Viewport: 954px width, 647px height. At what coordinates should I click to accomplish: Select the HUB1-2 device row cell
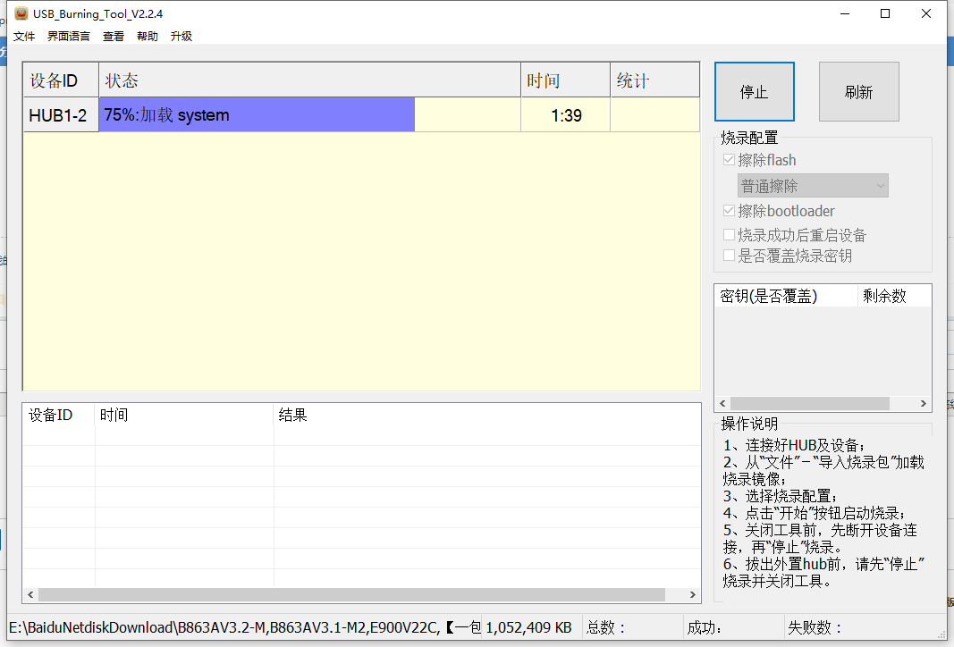pyautogui.click(x=60, y=115)
